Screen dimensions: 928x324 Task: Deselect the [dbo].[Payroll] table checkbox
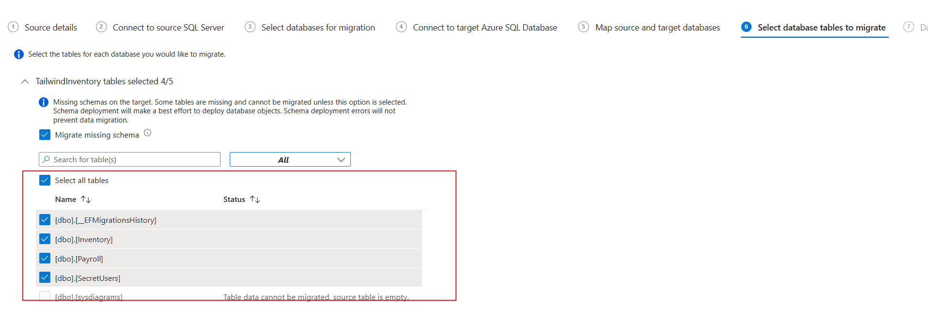pyautogui.click(x=45, y=259)
